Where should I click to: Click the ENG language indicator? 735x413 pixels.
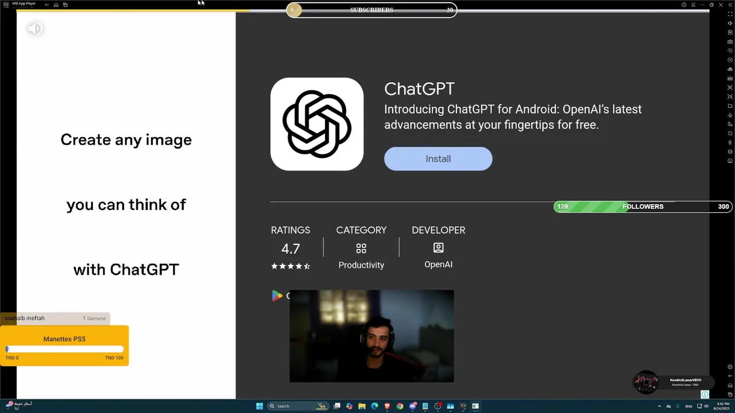[x=688, y=406]
